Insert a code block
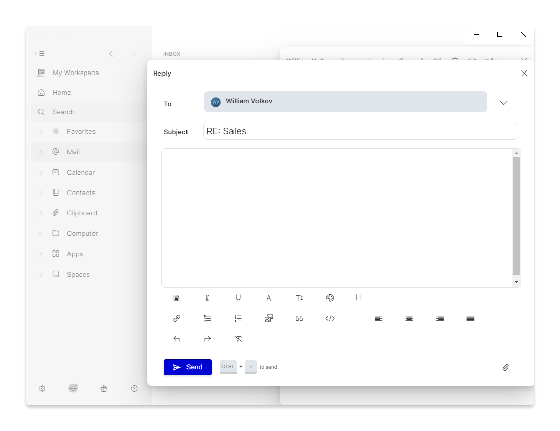Viewport: 560px width, 431px height. [330, 318]
